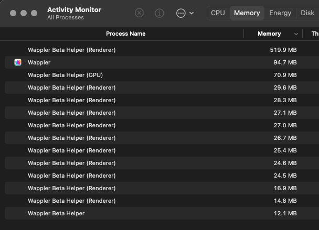Switch to the CPU tab
The image size is (319, 230).
click(x=218, y=13)
